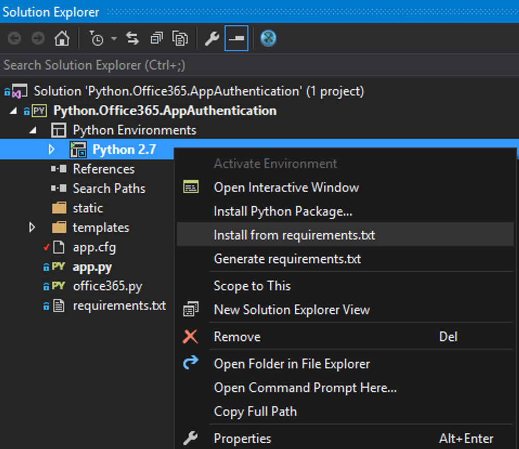Select Install Python Package... menu item
The image size is (519, 449).
pos(283,212)
